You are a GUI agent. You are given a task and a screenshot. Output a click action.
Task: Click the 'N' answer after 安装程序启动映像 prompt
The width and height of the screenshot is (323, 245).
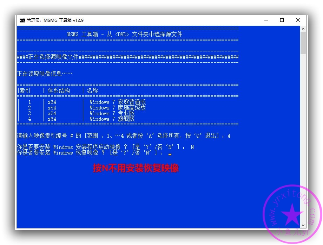tap(192, 147)
